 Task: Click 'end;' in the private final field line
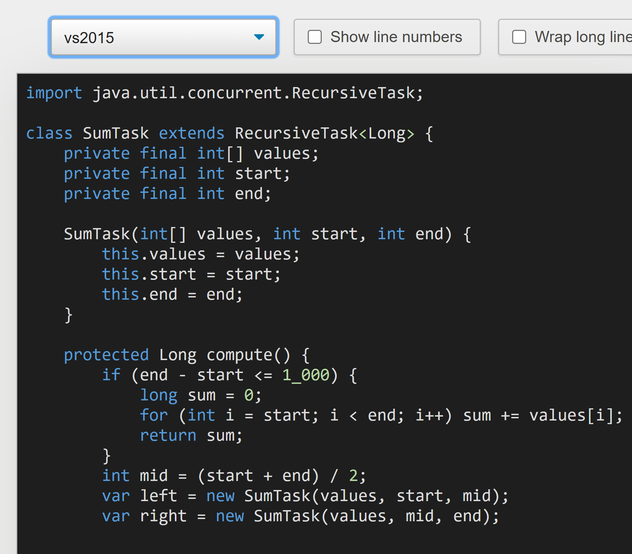click(x=253, y=194)
